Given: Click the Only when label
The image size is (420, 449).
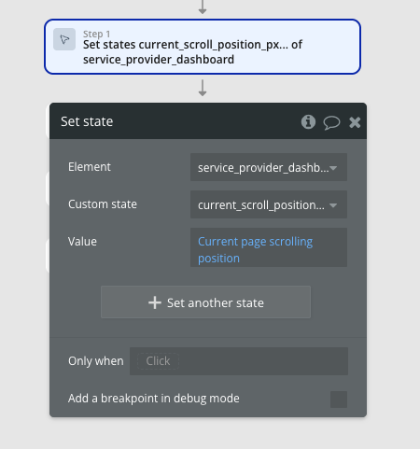Looking at the screenshot, I should (96, 361).
